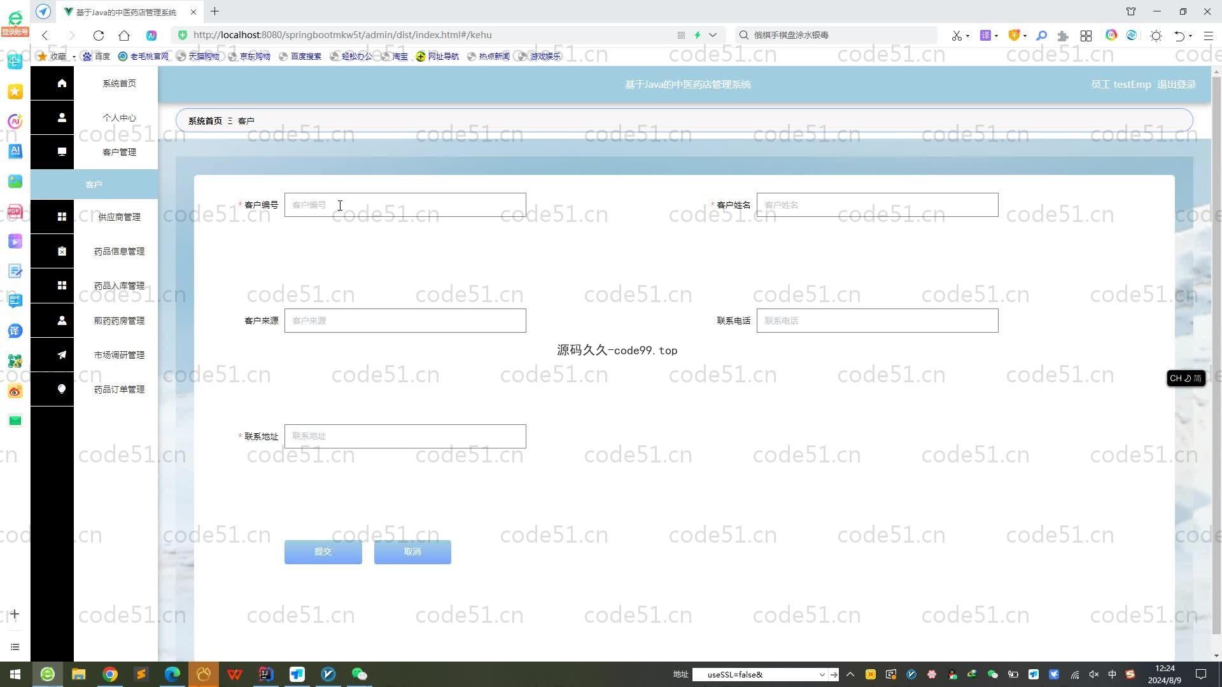Click the page vertical scrollbar
1222x687 pixels.
coord(1216,356)
